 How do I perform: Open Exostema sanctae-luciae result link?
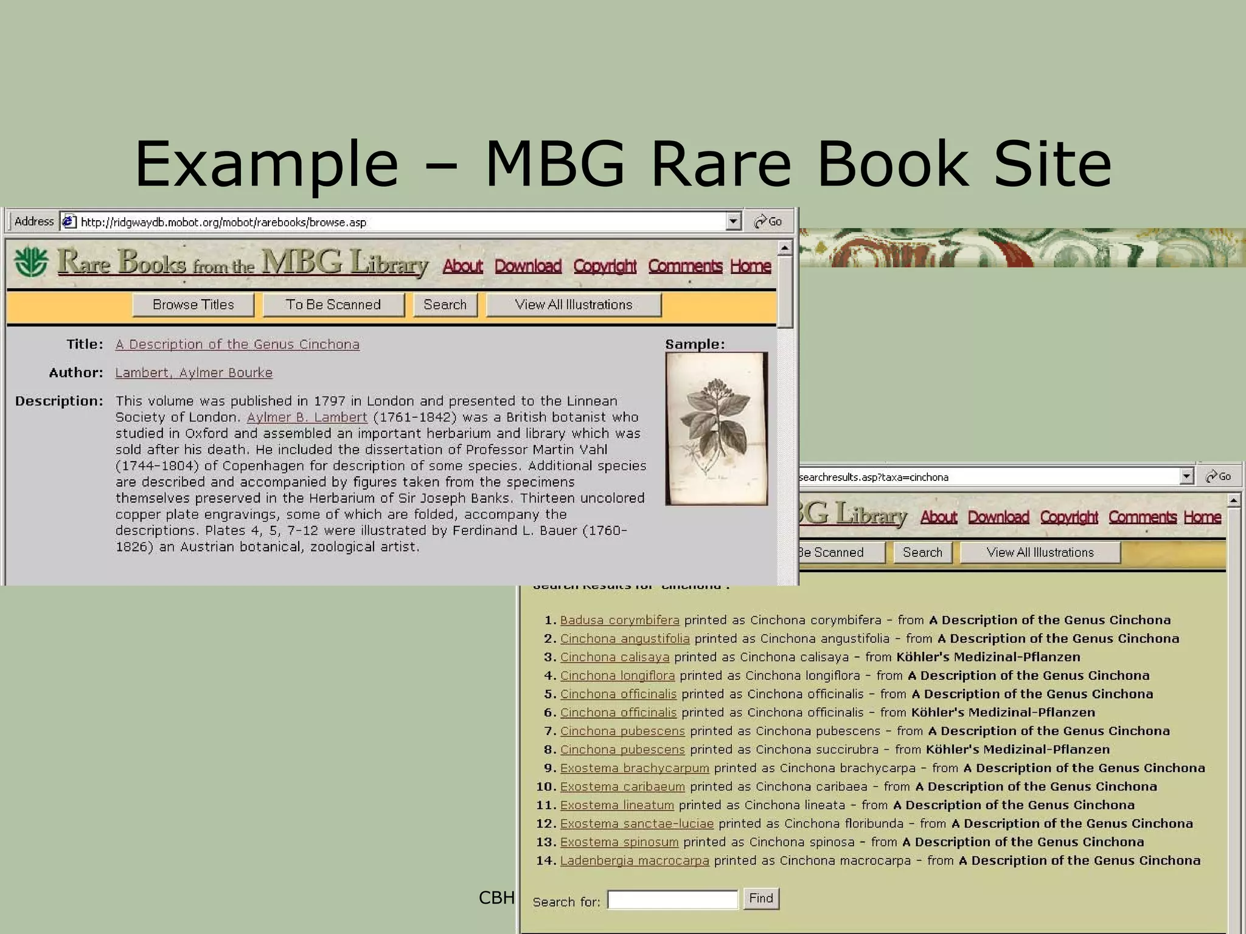[x=637, y=824]
